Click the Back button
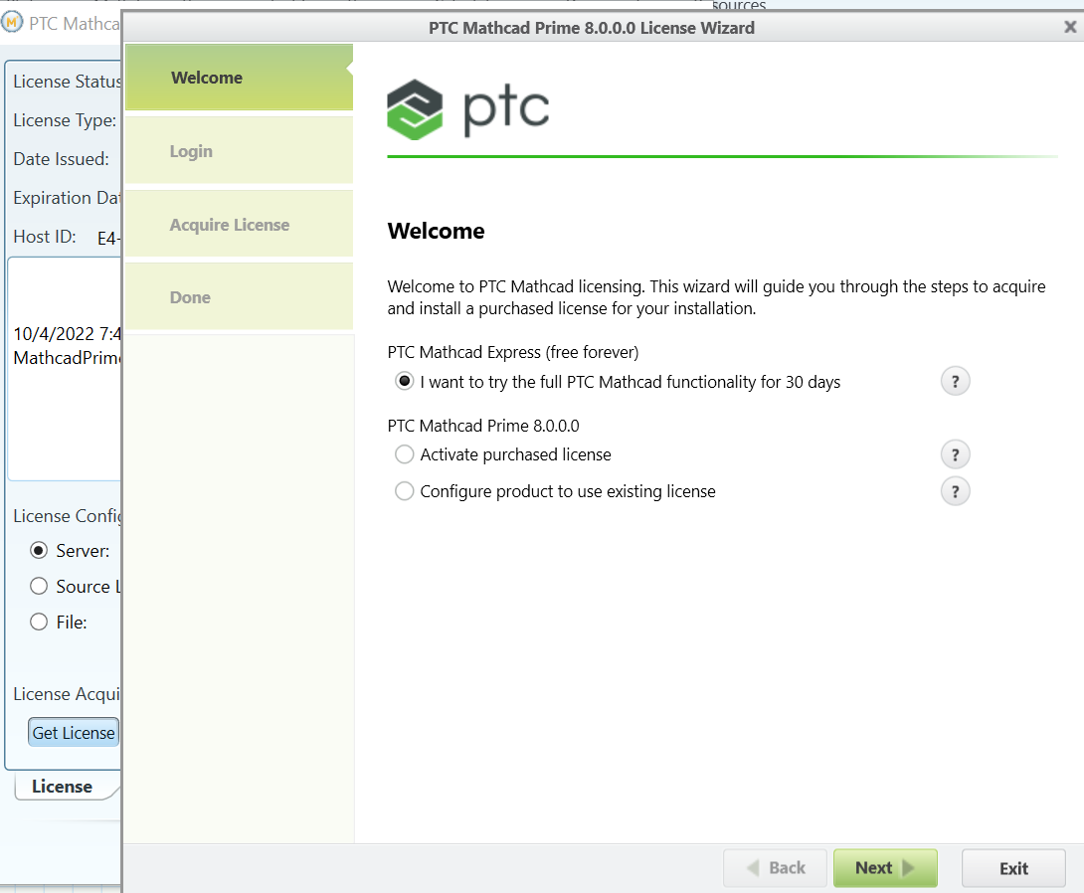1084x893 pixels. [x=775, y=867]
